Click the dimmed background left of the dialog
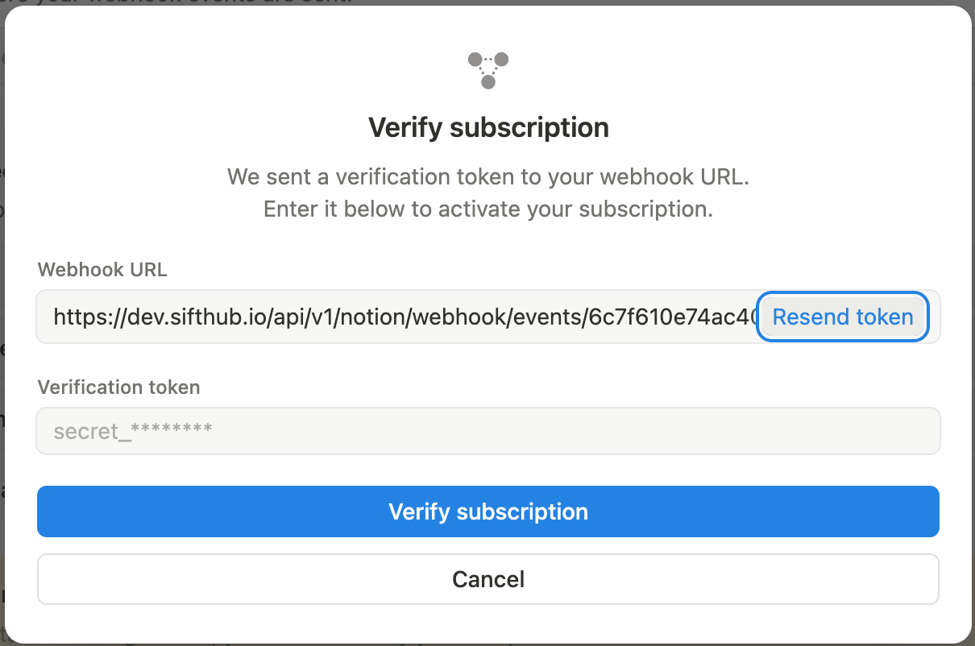This screenshot has width=975, height=646. (x=2, y=322)
